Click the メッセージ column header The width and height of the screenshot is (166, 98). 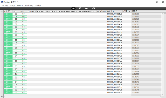click(8, 11)
